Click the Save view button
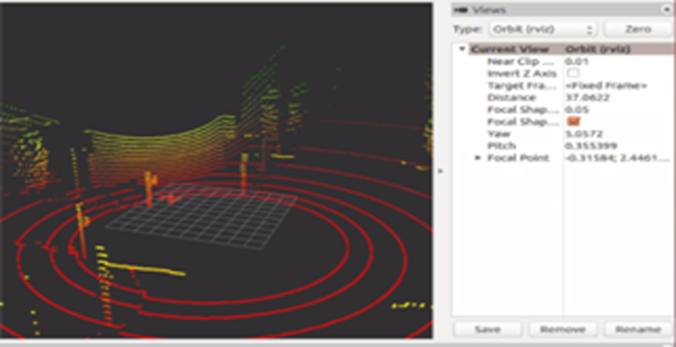676x347 pixels. [x=487, y=329]
